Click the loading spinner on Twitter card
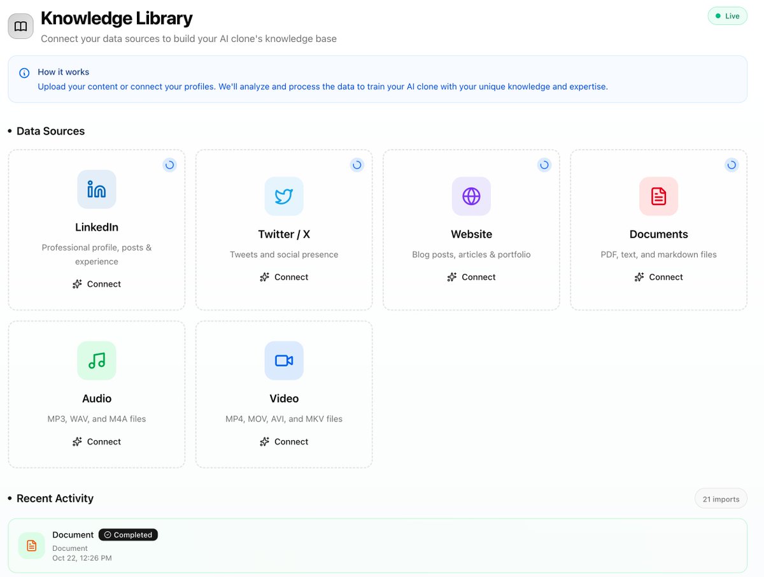Viewport: 764px width, 577px height. [x=357, y=165]
